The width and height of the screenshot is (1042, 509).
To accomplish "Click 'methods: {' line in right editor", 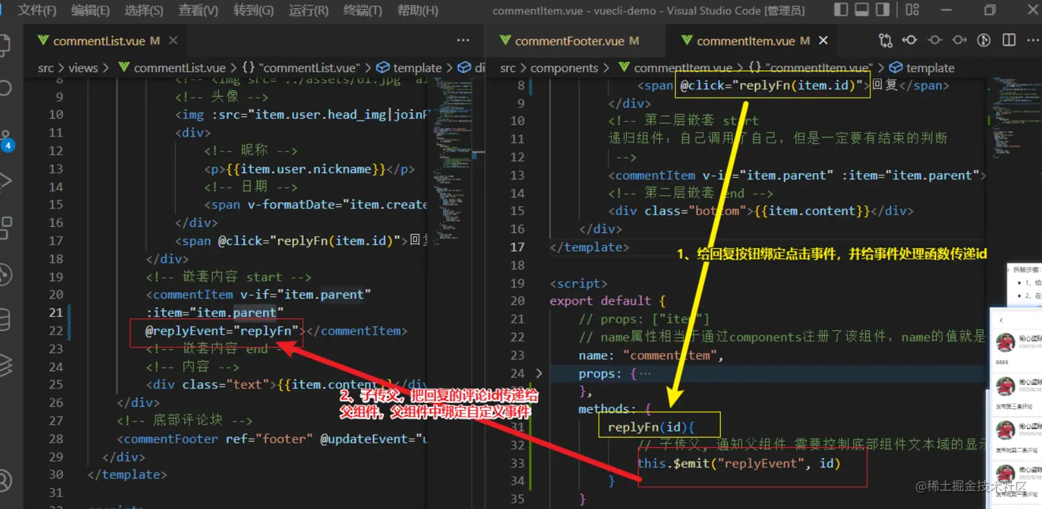I will (615, 410).
